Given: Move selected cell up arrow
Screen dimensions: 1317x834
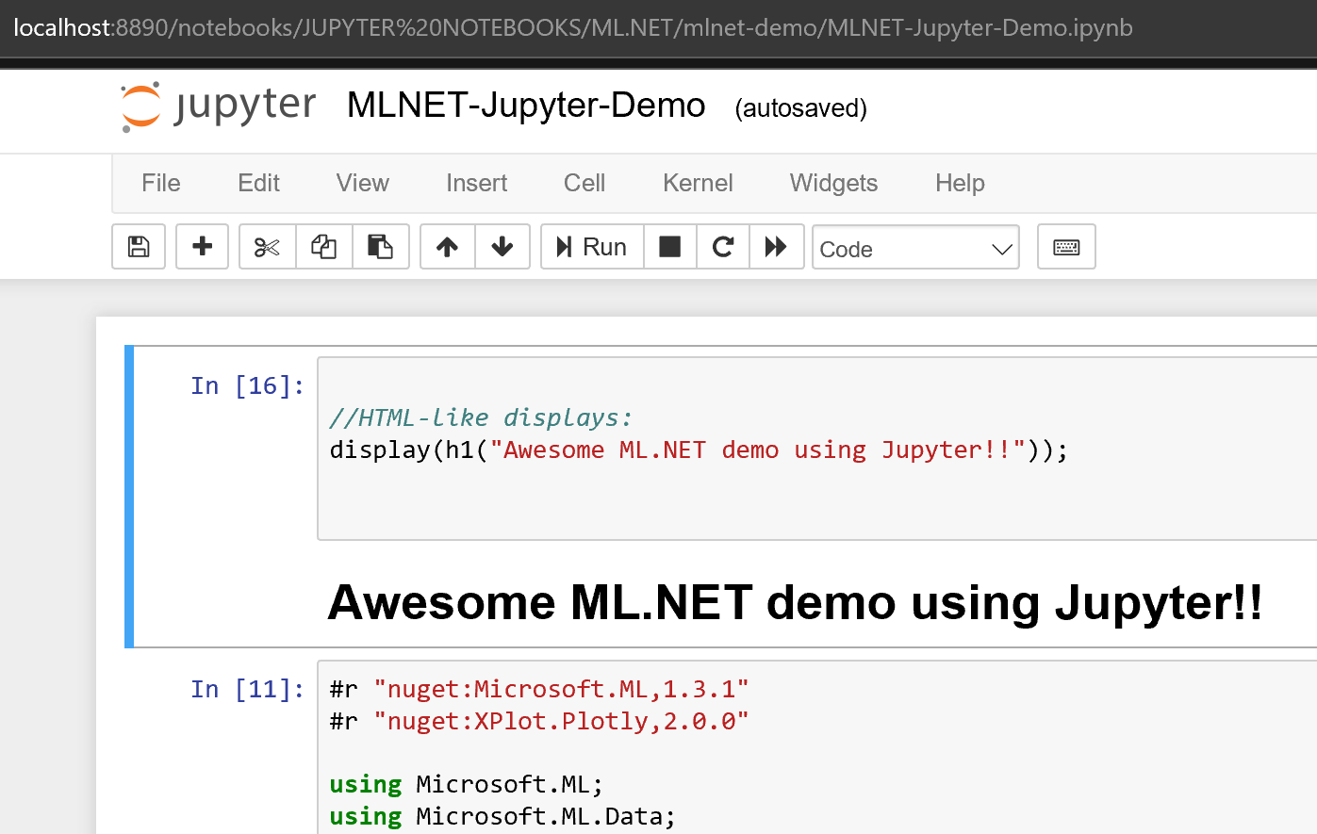Looking at the screenshot, I should pos(448,247).
